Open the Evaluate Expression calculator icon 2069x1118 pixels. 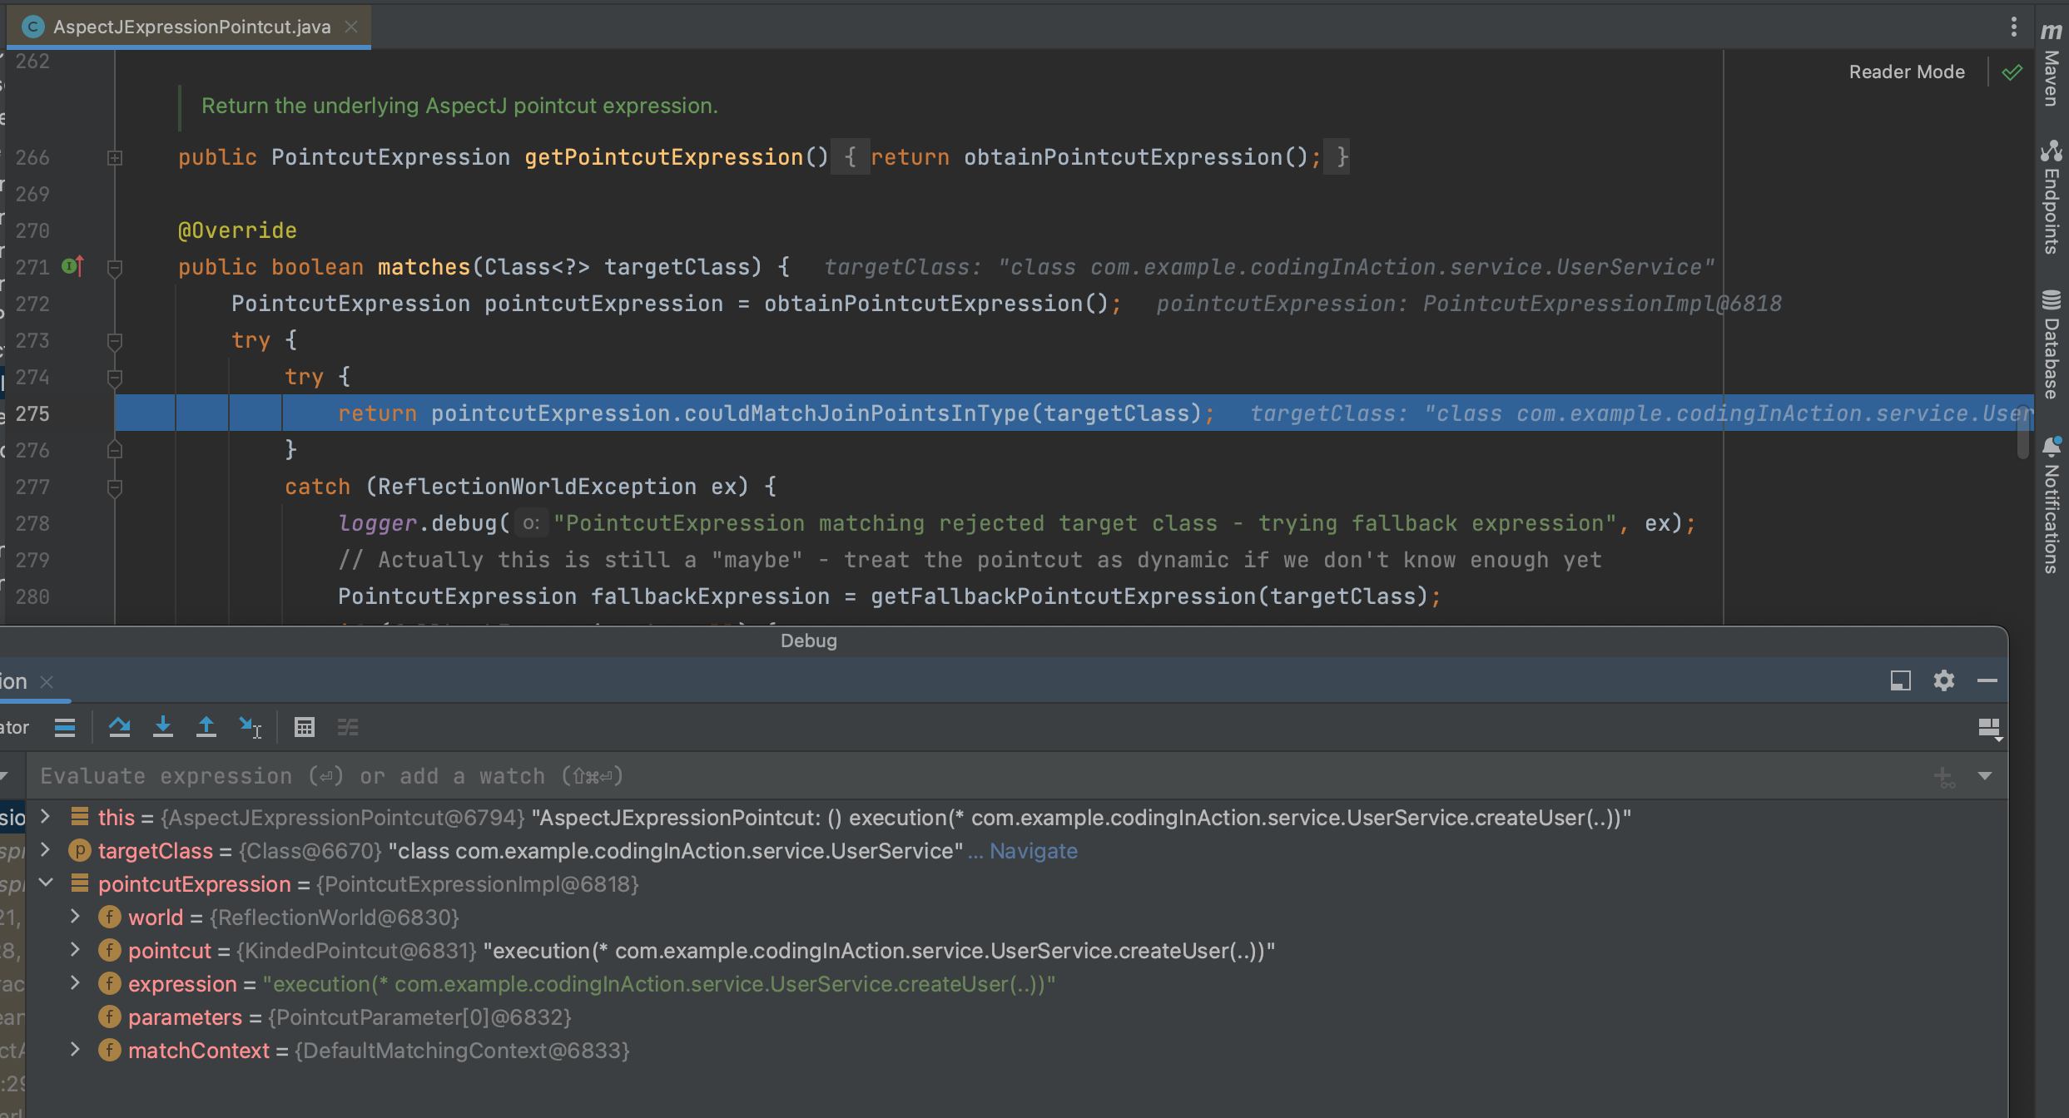click(305, 727)
